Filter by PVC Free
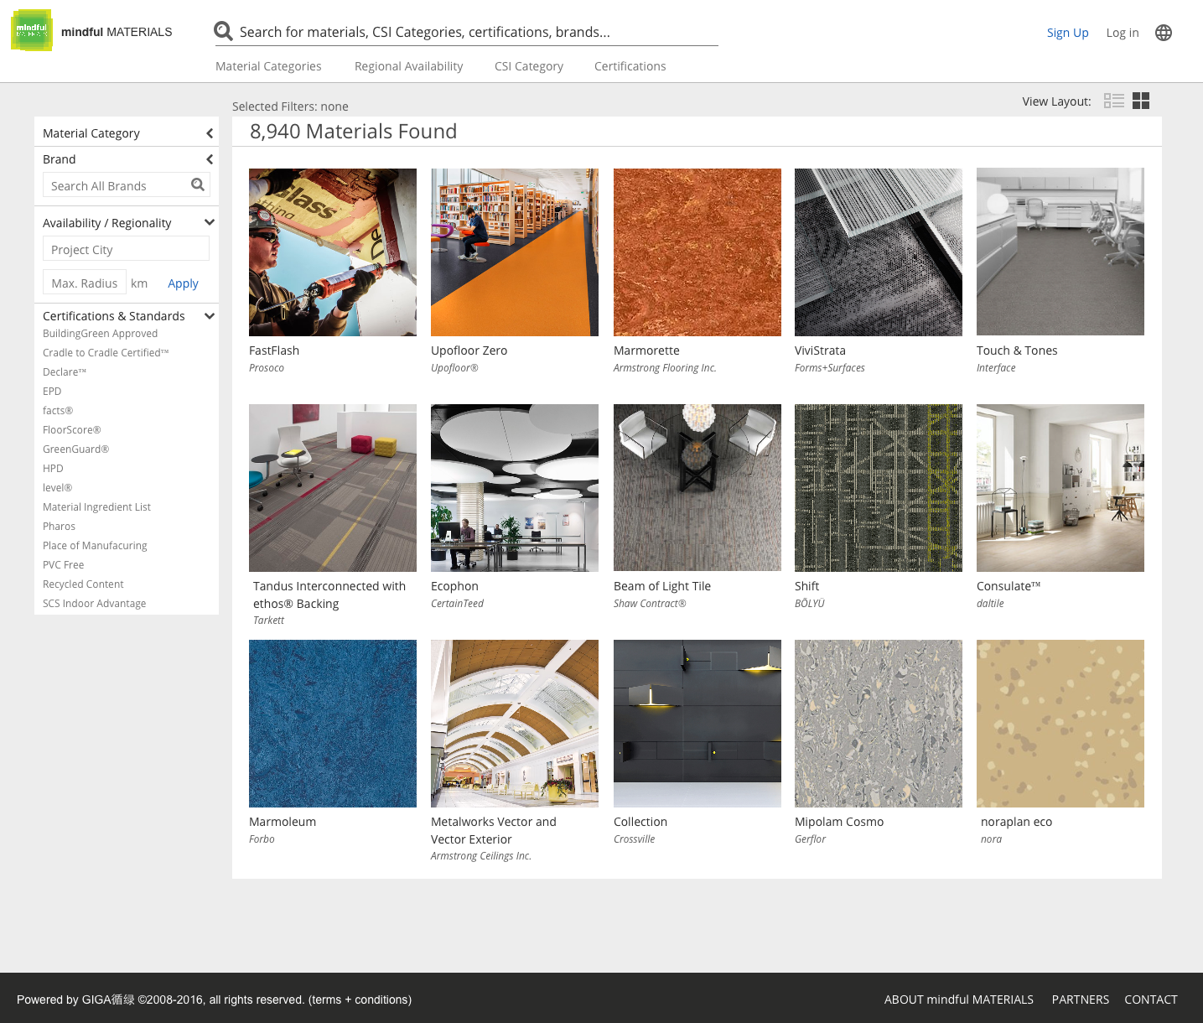This screenshot has height=1023, width=1203. (x=63, y=565)
